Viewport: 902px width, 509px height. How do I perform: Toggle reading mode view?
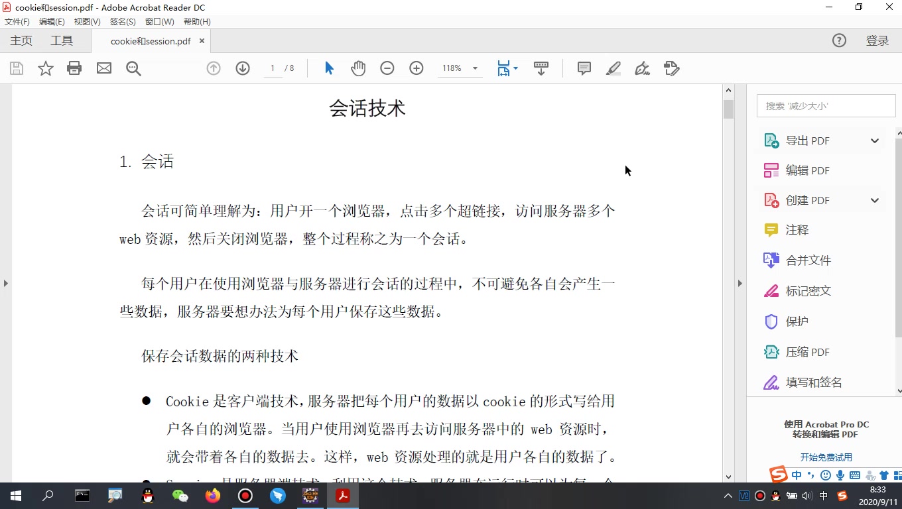tap(541, 68)
